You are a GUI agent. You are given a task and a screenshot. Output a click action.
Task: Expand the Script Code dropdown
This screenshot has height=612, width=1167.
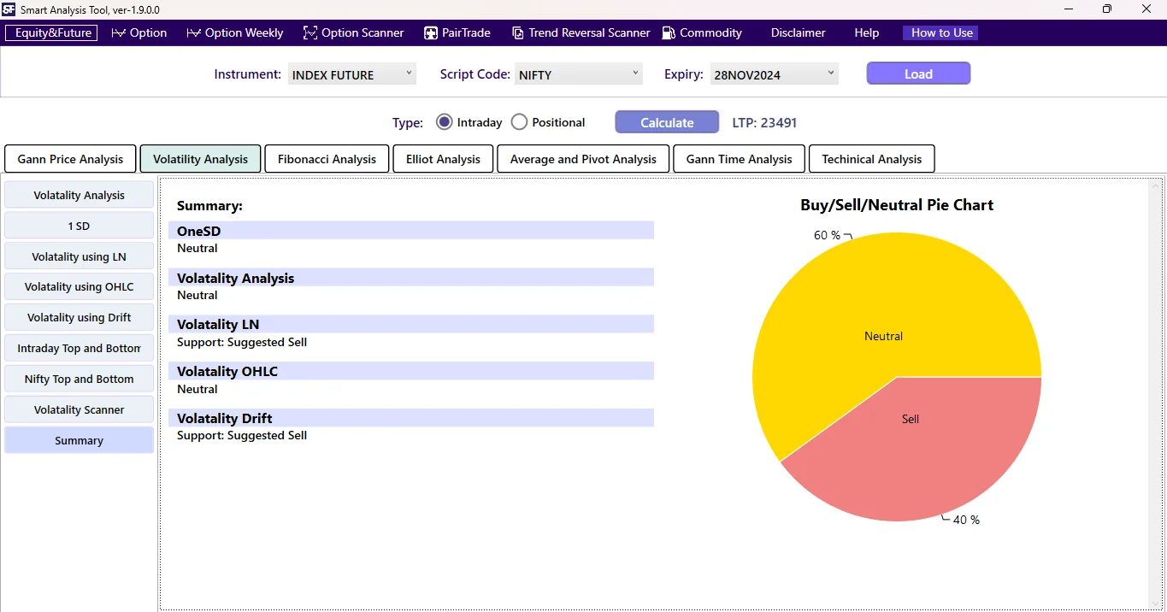[578, 74]
